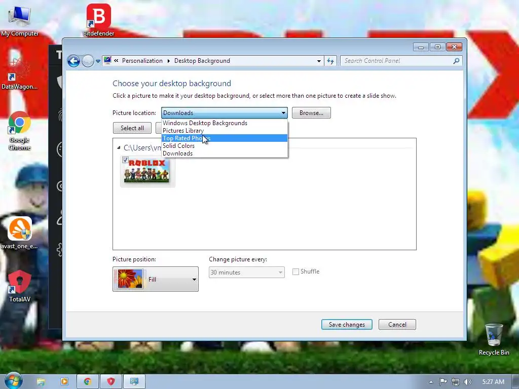
Task: Open My Computer desktop icon
Action: tap(20, 21)
